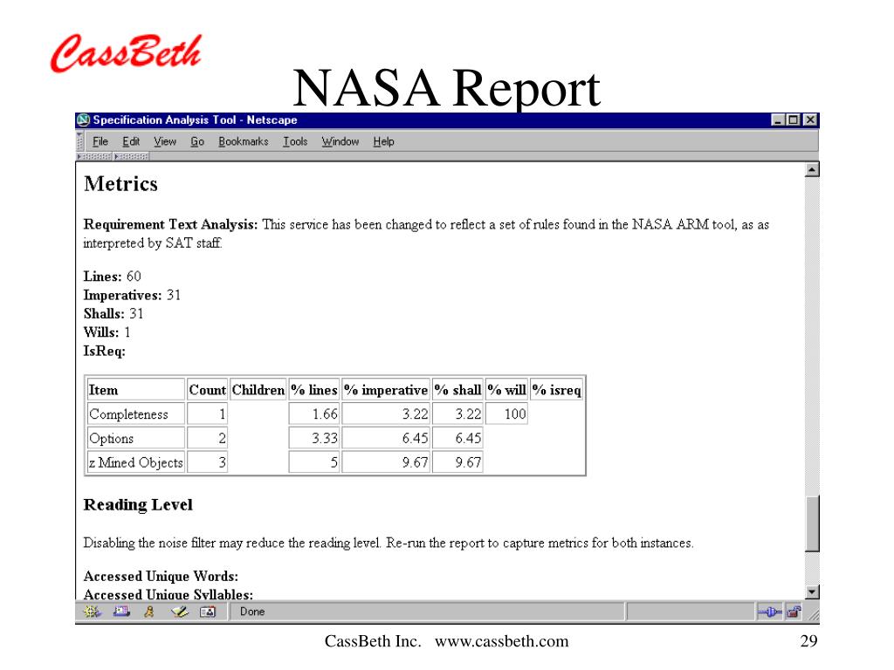
Task: Click the scrollbar down arrow
Action: [812, 592]
